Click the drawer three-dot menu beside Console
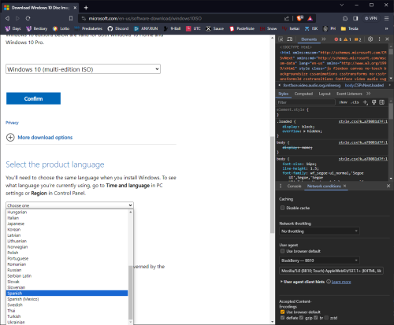This screenshot has height=325, width=394. tap(281, 186)
